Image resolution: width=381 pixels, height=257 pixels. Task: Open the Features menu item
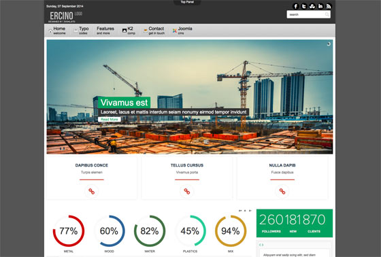(105, 31)
